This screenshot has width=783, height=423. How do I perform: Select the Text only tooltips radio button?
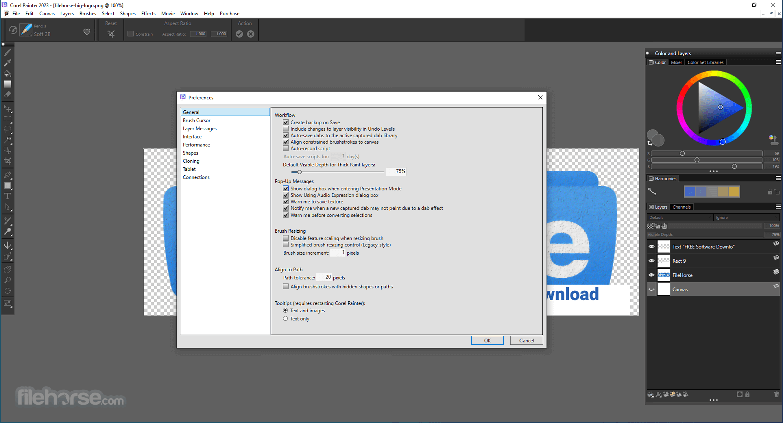(x=285, y=319)
